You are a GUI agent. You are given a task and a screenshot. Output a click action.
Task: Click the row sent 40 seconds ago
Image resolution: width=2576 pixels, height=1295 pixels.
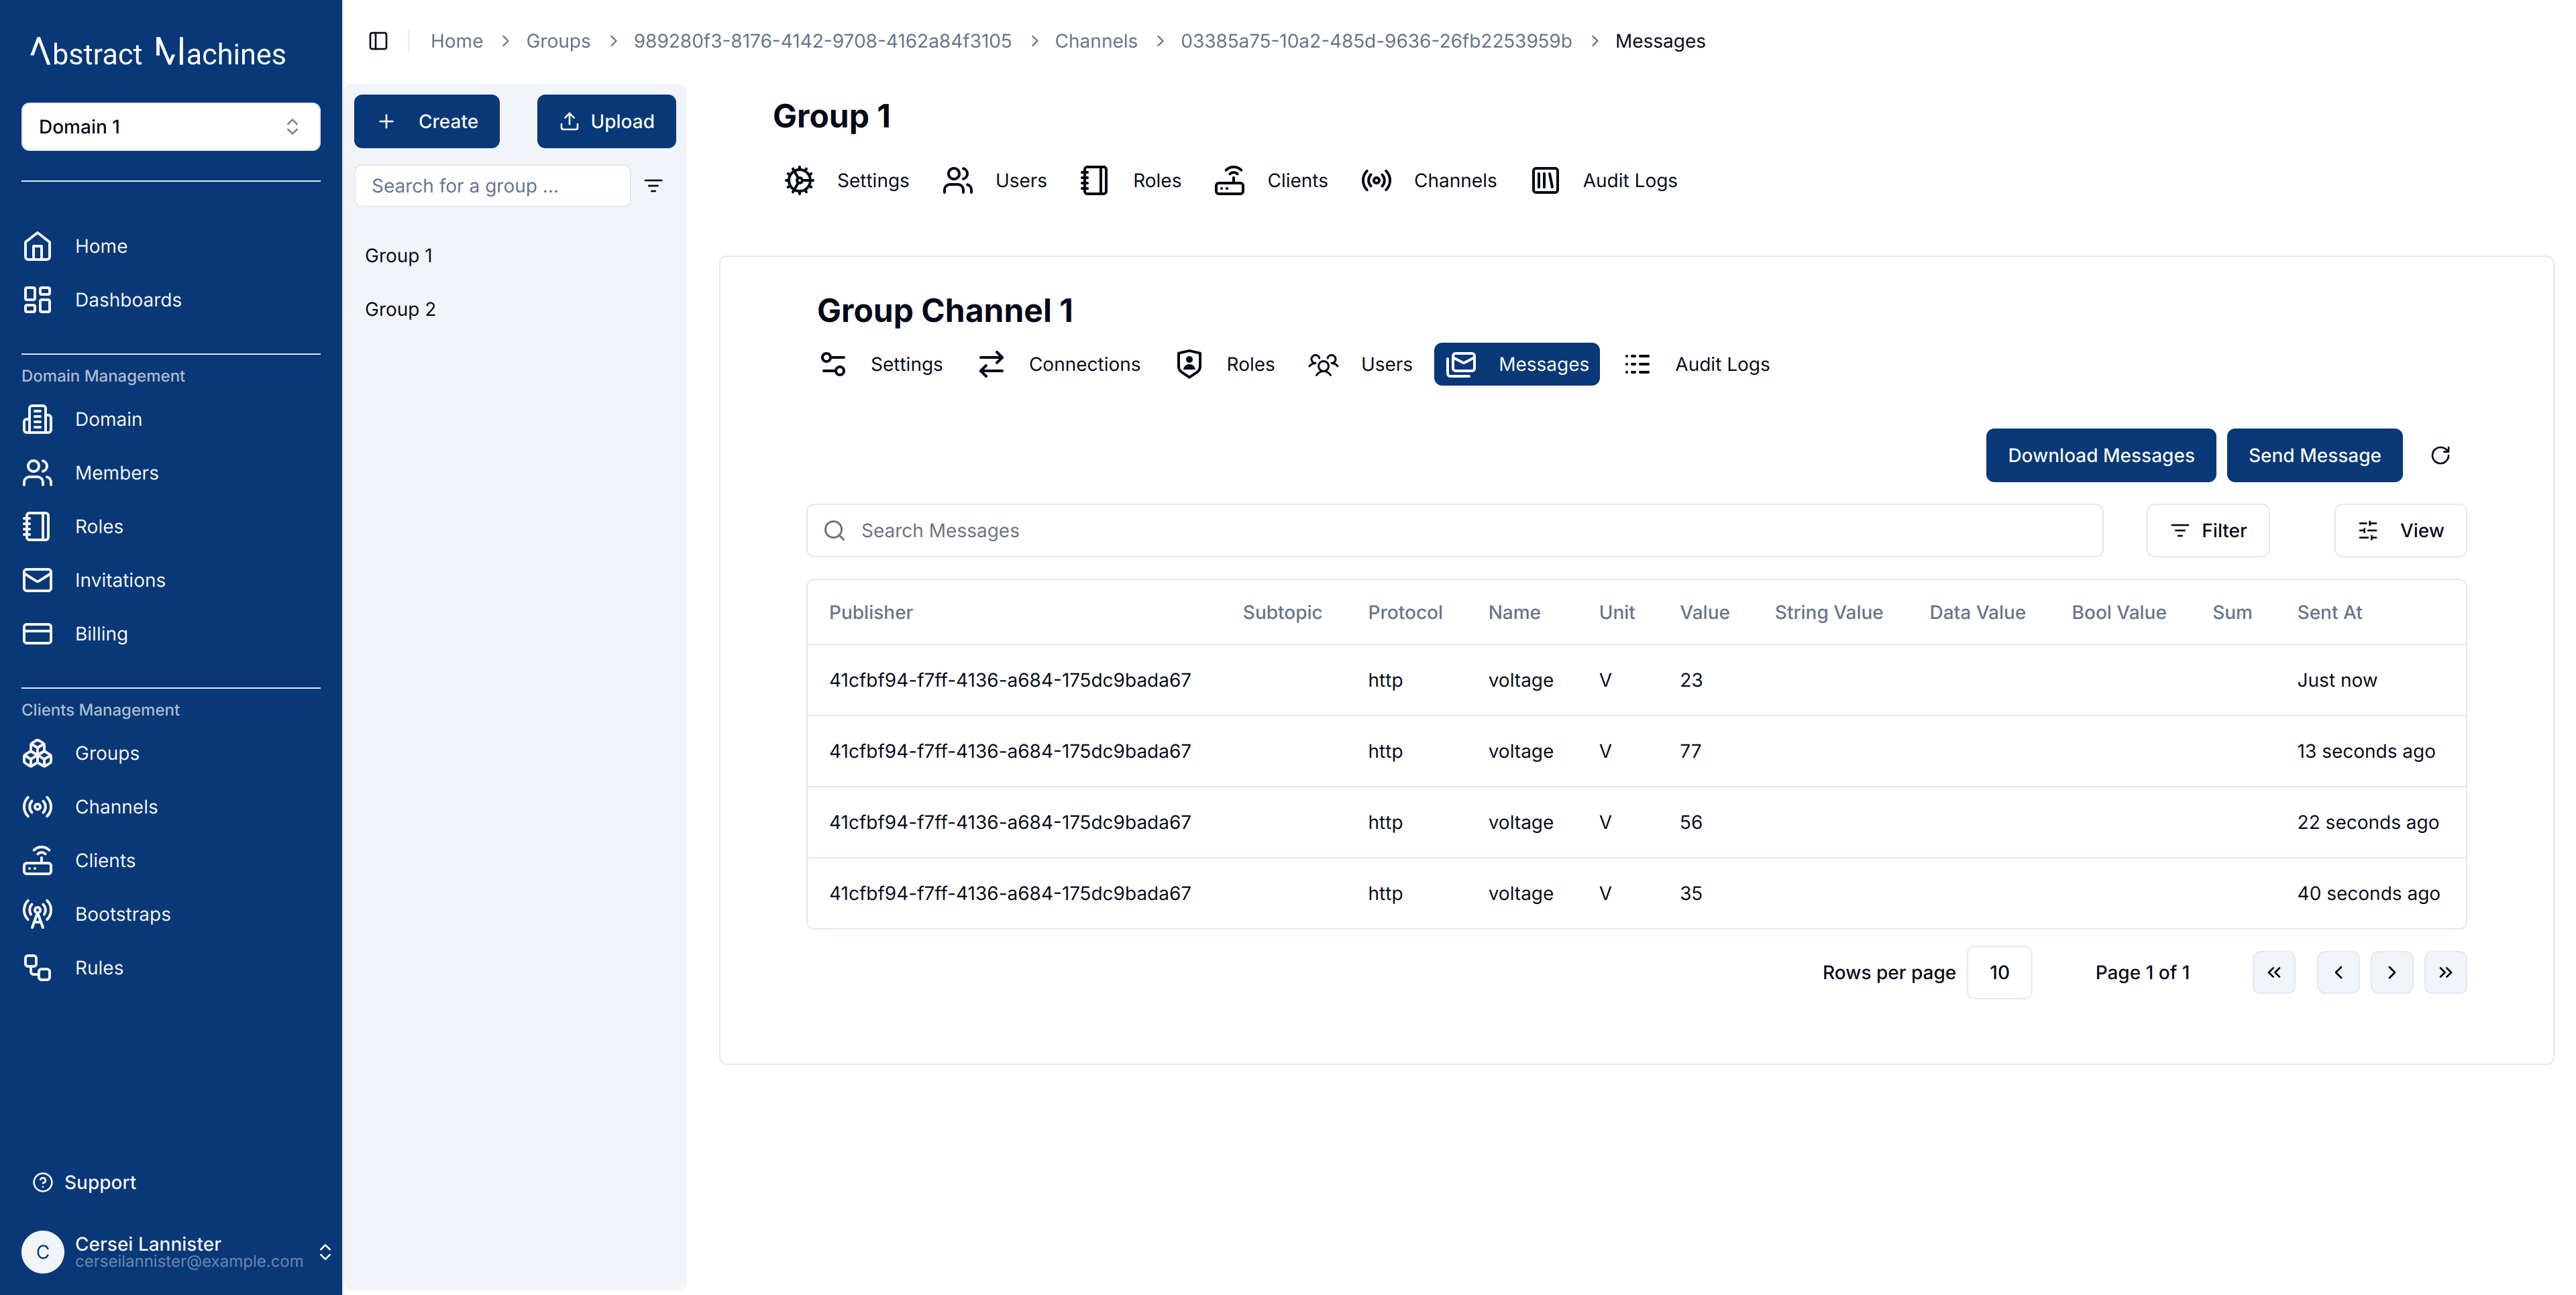pyautogui.click(x=1636, y=893)
